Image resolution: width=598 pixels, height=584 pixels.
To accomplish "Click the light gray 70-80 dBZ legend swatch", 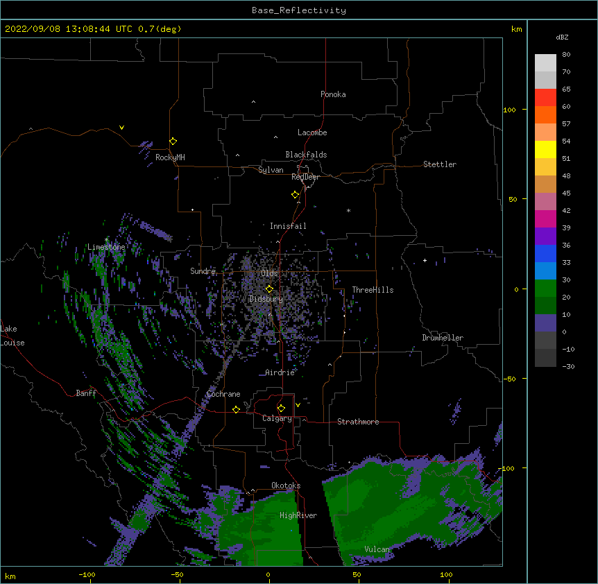I will click(545, 63).
